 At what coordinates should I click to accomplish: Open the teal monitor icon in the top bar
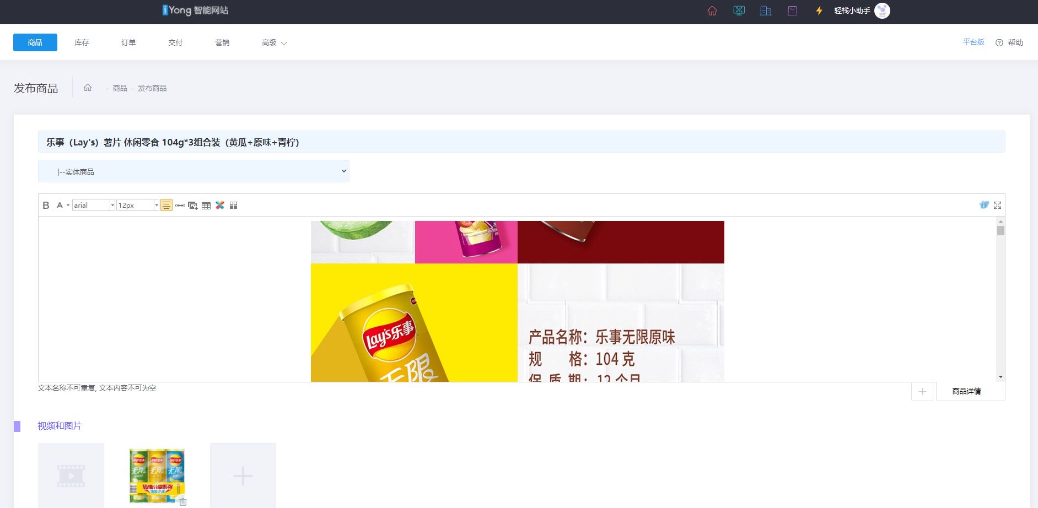[x=739, y=10]
